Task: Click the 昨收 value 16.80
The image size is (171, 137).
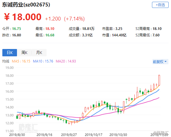Action: pos(16,35)
